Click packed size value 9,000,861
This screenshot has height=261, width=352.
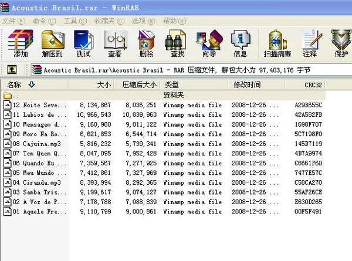coord(141,211)
